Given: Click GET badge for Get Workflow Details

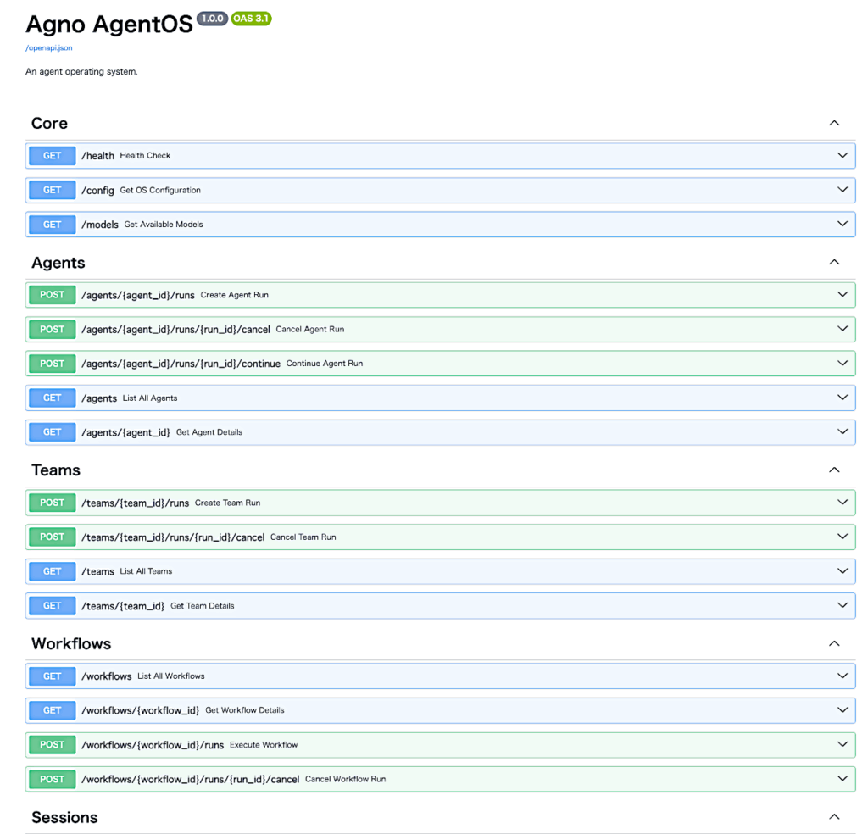Looking at the screenshot, I should [52, 710].
